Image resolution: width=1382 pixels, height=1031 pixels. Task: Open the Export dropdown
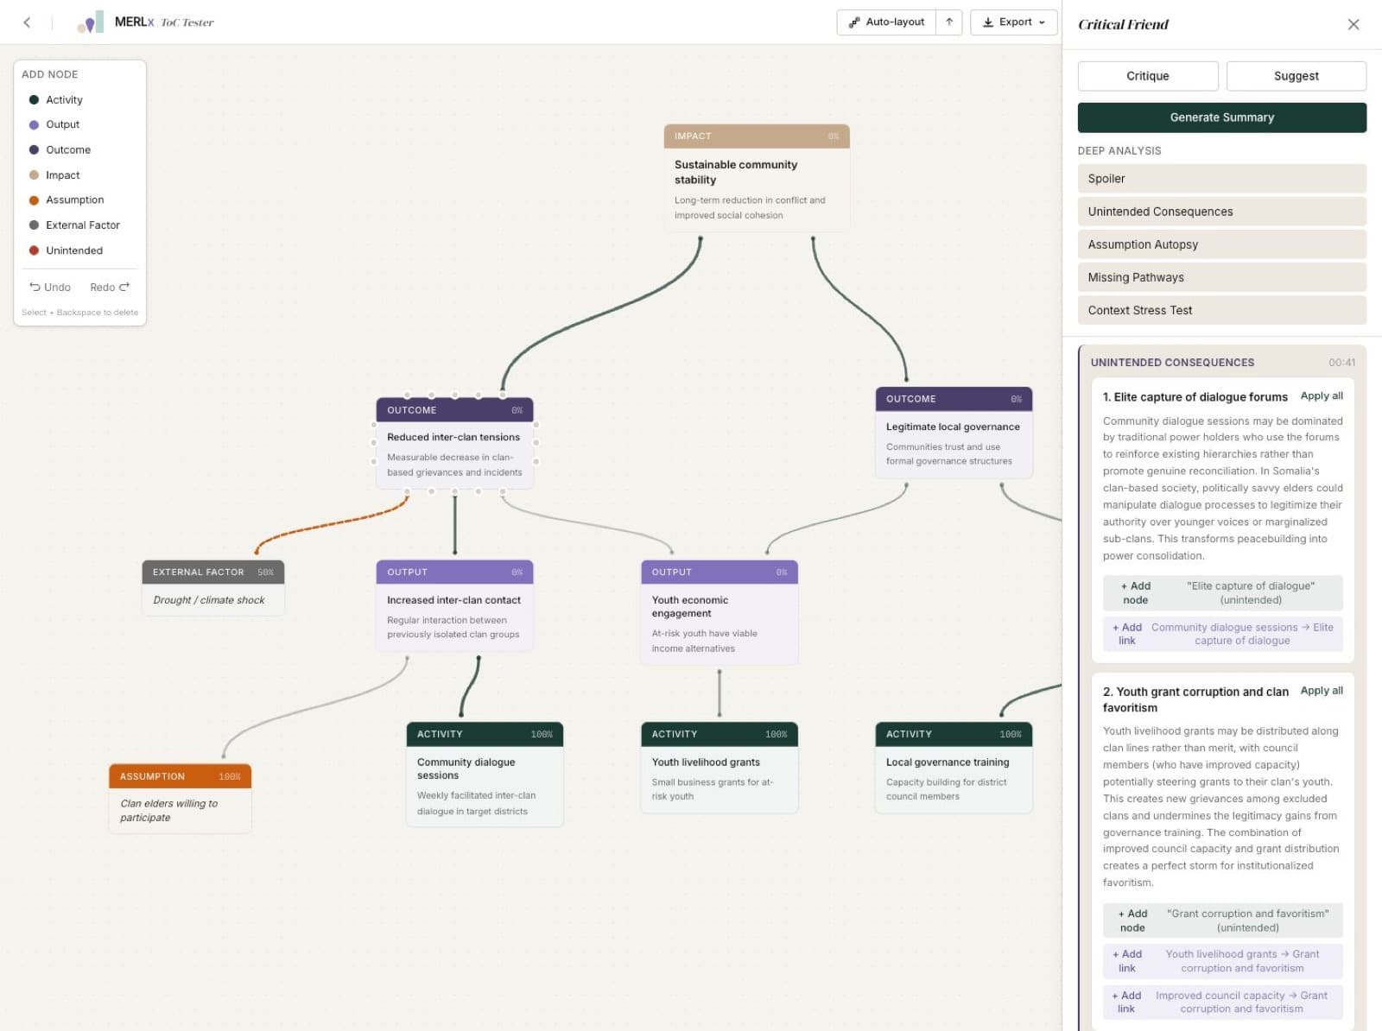(1013, 22)
